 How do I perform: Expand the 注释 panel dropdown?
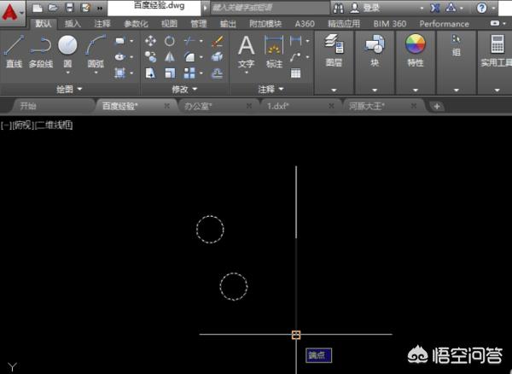click(271, 88)
